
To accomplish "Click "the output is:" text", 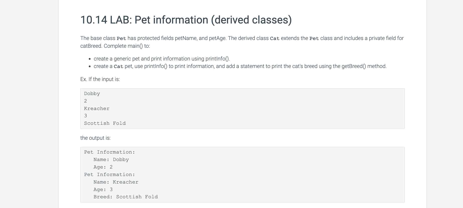I will pos(95,138).
